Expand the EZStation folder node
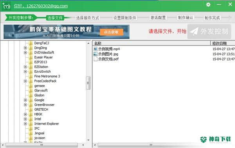Image resolution: width=235 pixels, height=148 pixels. [x=25, y=67]
